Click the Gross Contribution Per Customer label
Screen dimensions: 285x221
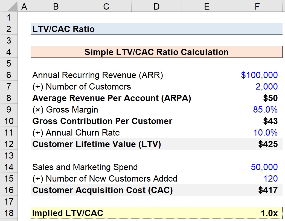(x=102, y=121)
